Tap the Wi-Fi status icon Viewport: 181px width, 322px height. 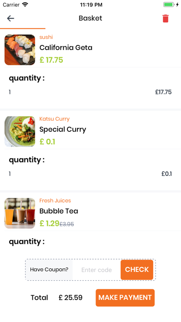(x=25, y=5)
